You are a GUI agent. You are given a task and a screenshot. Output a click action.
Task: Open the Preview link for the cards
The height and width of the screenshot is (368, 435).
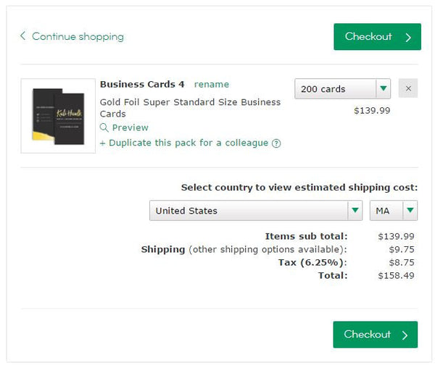(x=130, y=128)
